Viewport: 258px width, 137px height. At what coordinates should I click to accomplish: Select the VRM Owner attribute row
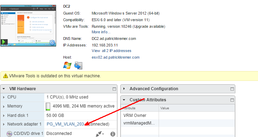pos(178,115)
